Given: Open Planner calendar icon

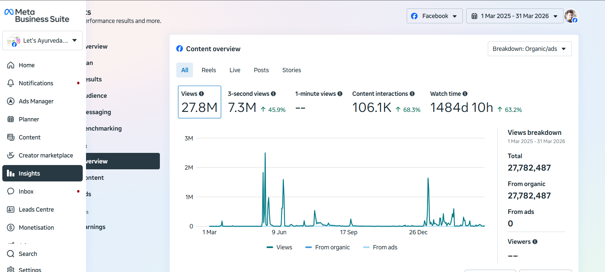Looking at the screenshot, I should pos(11,119).
